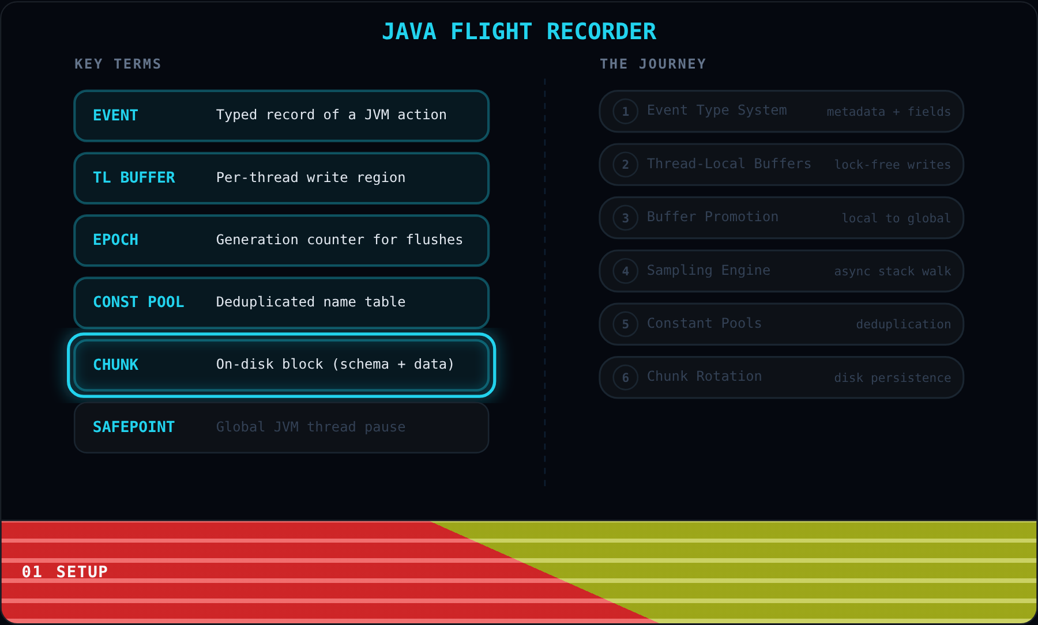The width and height of the screenshot is (1038, 625).
Task: Click the step 2 number badge
Action: coord(625,165)
